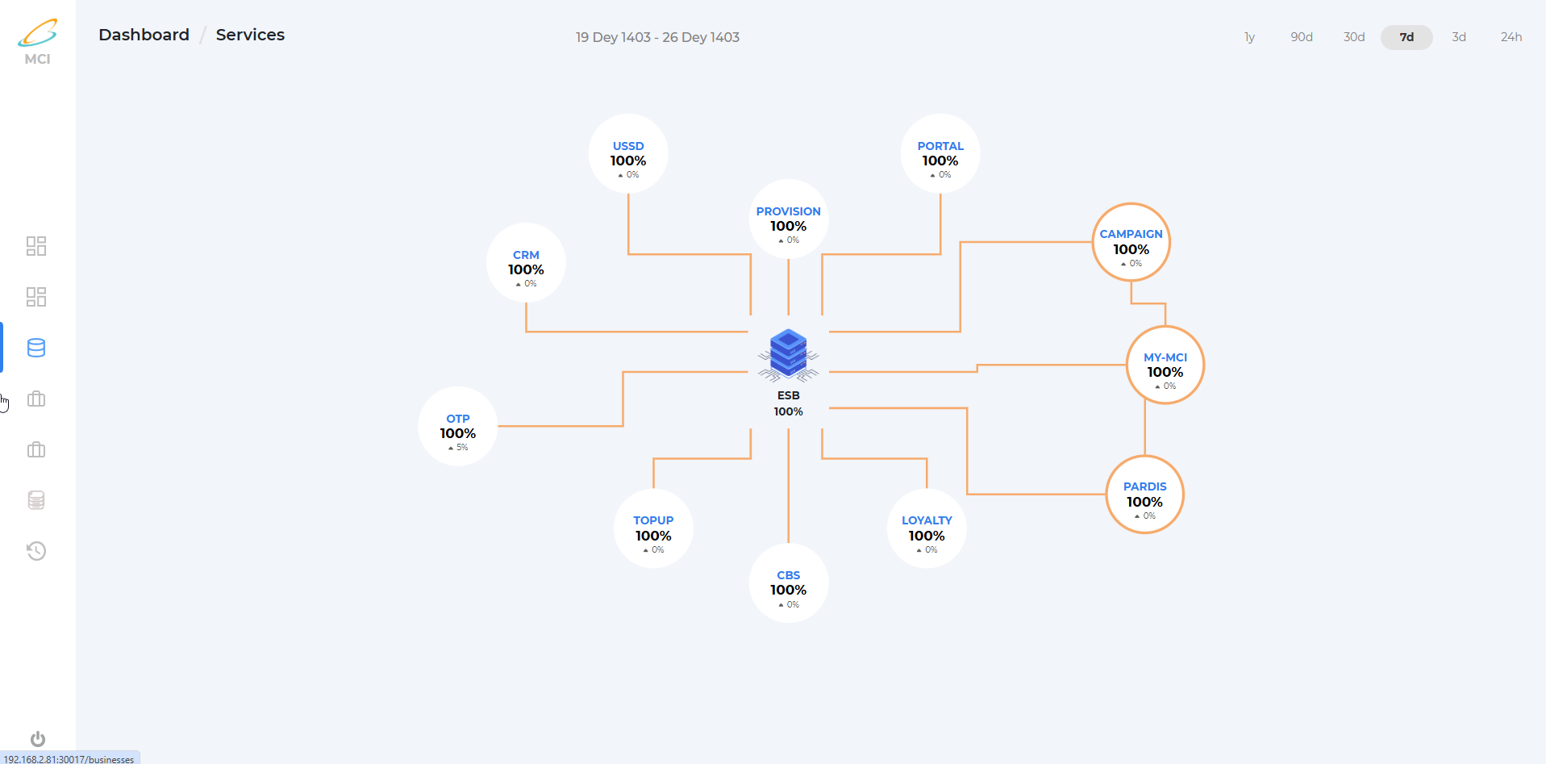Click the lowest briefcase icon in sidebar
This screenshot has width=1546, height=764.
click(36, 449)
